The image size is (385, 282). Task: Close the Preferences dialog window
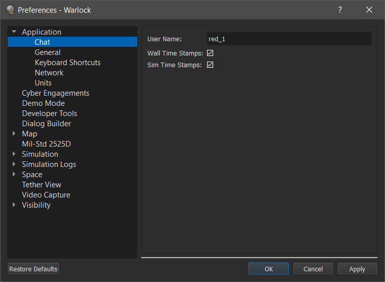369,10
